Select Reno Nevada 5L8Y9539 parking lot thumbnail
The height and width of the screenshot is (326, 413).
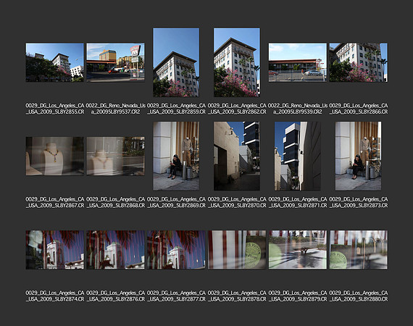298,62
